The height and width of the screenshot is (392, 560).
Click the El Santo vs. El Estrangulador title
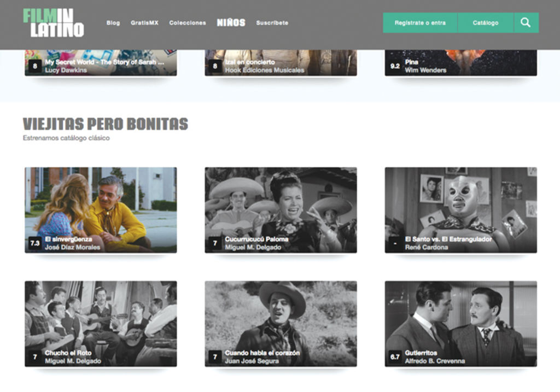click(448, 239)
